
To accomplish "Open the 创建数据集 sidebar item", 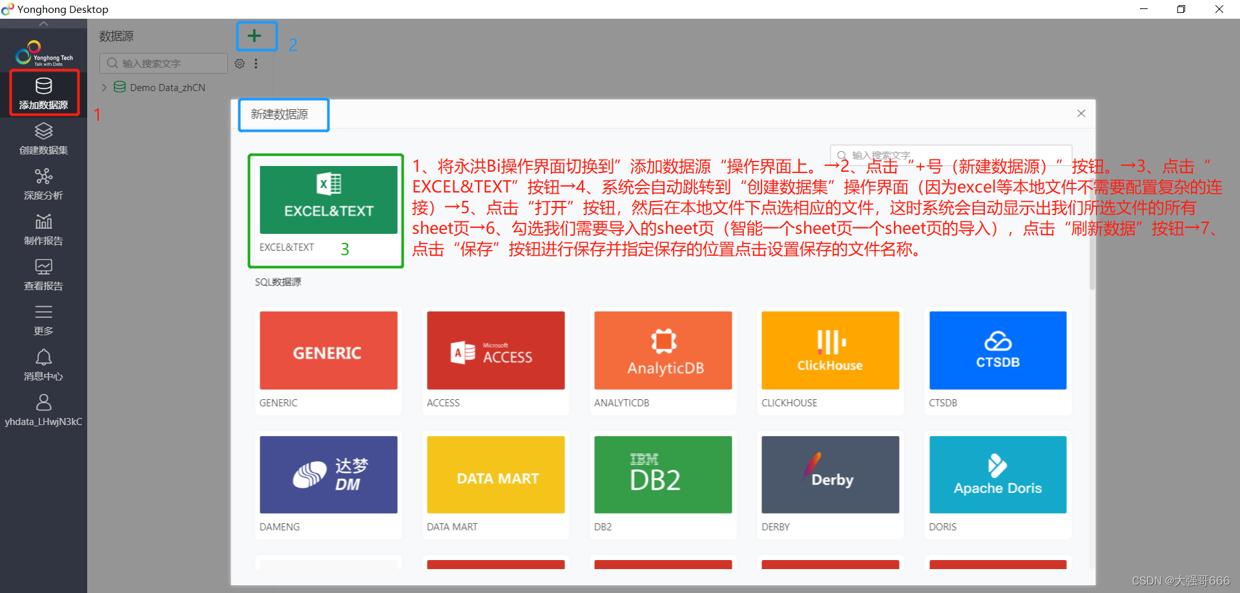I will (43, 139).
